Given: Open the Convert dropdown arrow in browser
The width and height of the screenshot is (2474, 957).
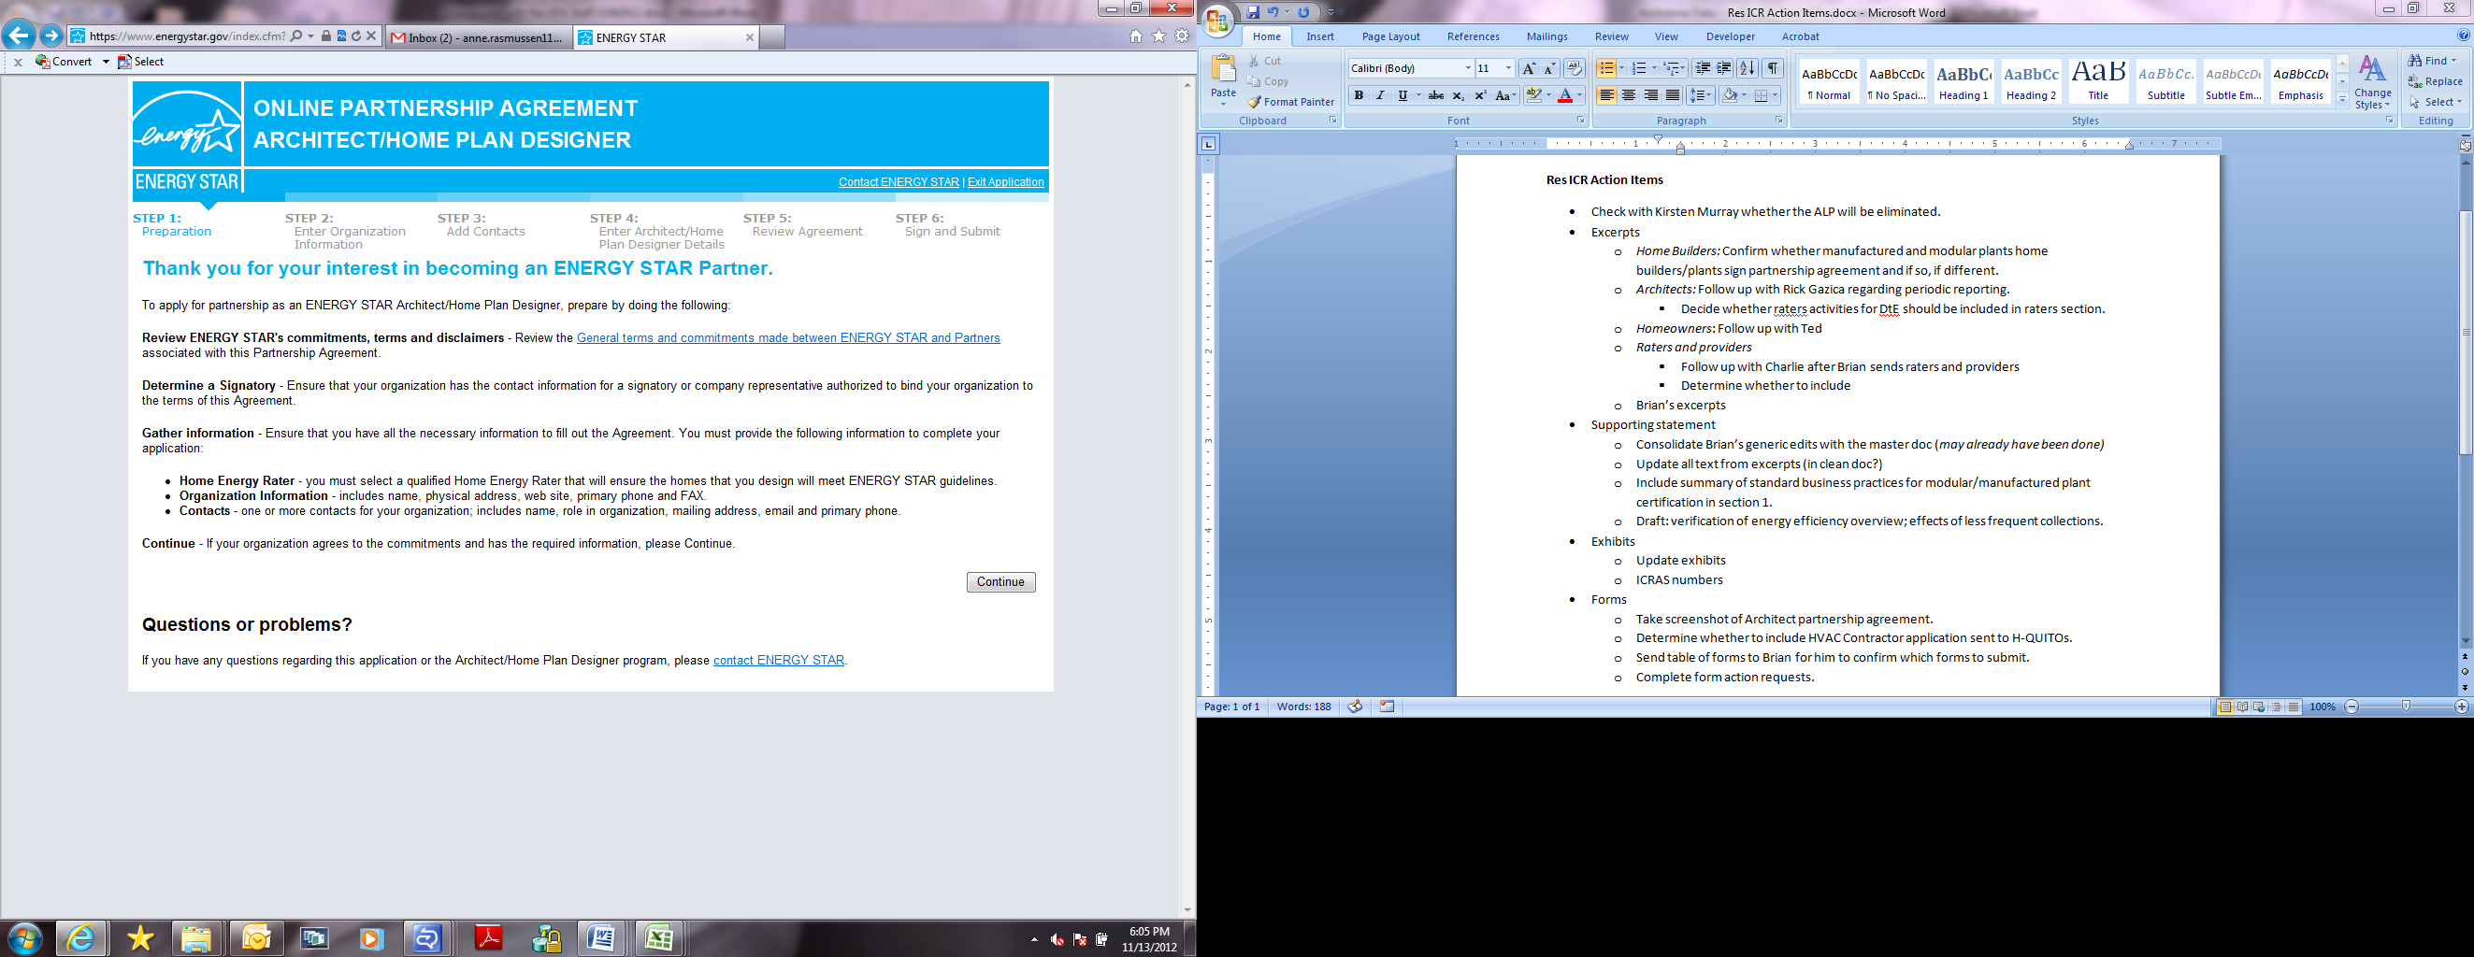Looking at the screenshot, I should point(106,63).
